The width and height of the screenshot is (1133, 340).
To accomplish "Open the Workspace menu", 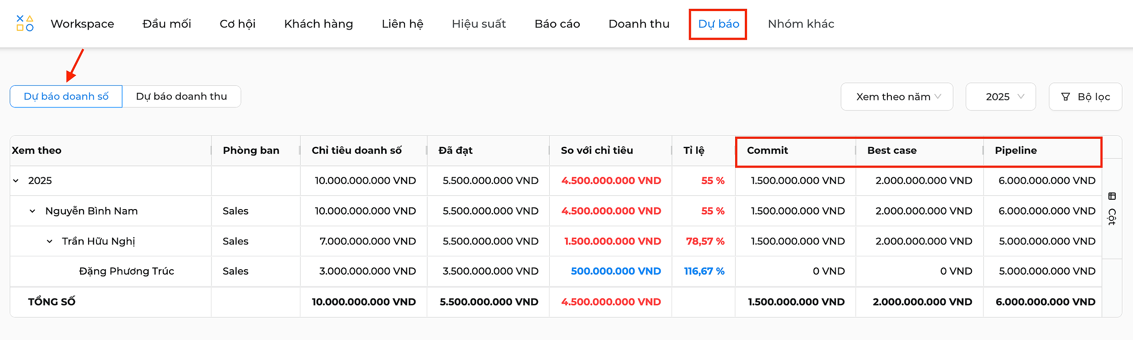I will 82,24.
